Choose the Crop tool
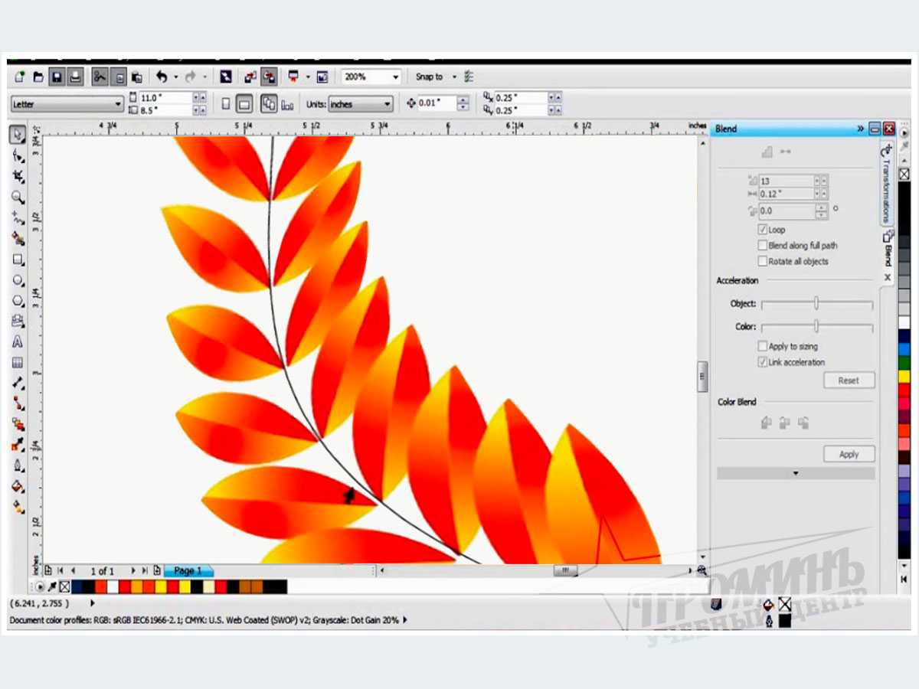919x689 pixels. [x=18, y=177]
